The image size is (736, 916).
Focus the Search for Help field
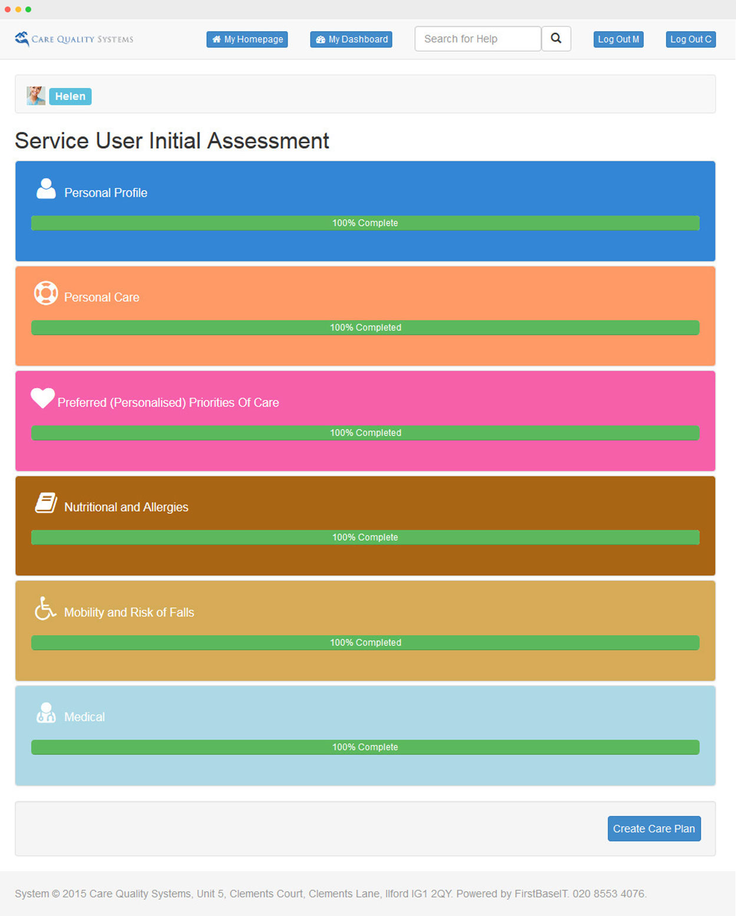click(x=477, y=39)
